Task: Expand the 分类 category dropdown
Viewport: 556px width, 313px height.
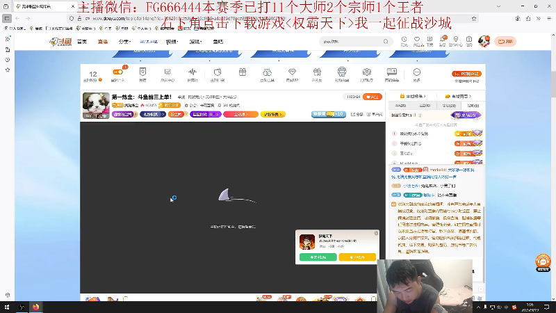Action: tap(124, 42)
